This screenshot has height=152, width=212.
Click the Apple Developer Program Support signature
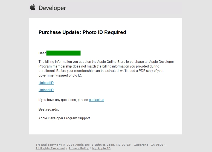coord(64,118)
